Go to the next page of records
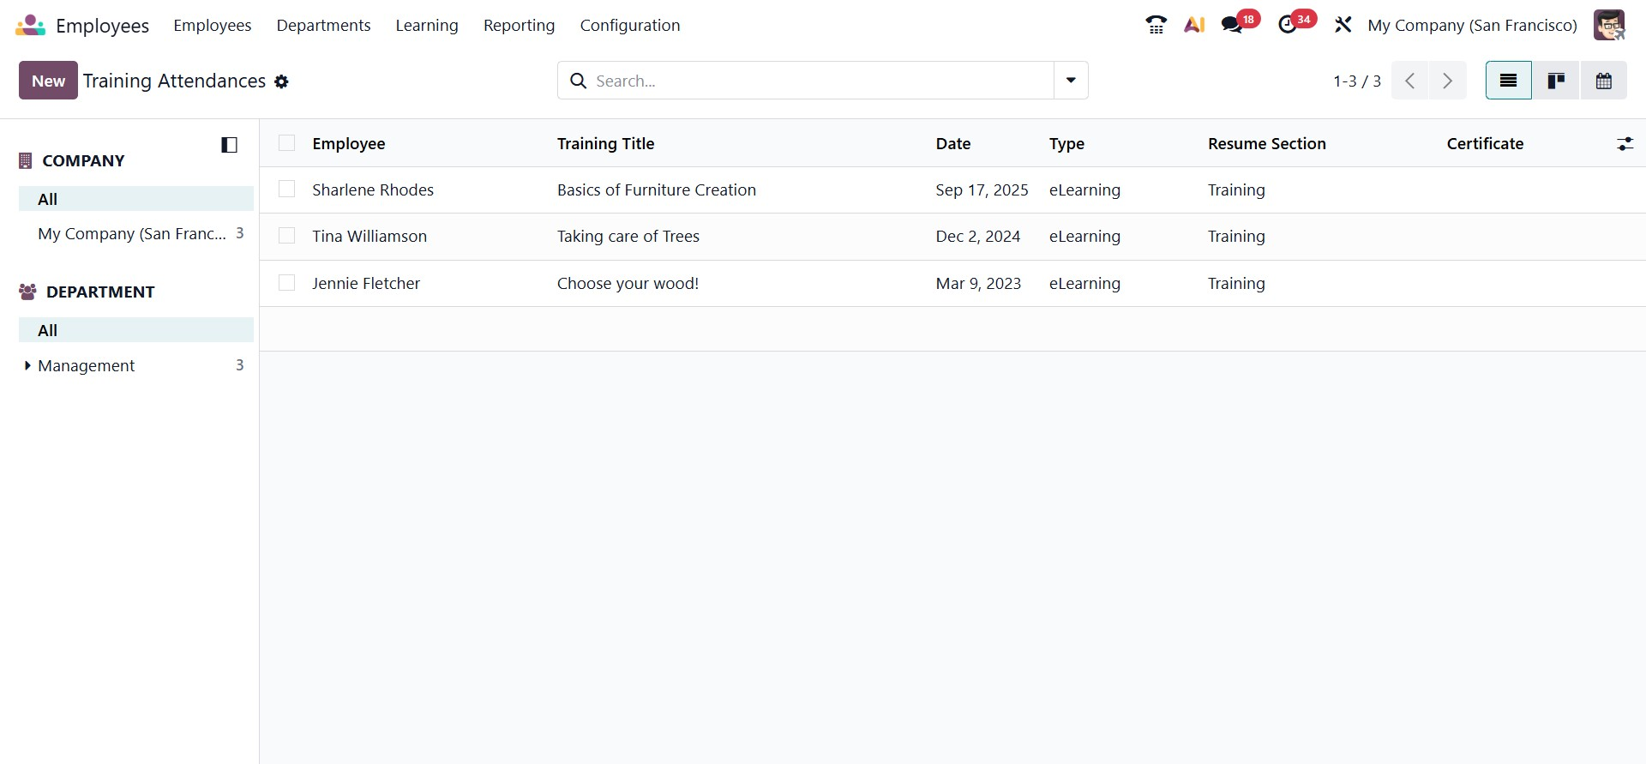This screenshot has height=764, width=1646. pyautogui.click(x=1447, y=81)
